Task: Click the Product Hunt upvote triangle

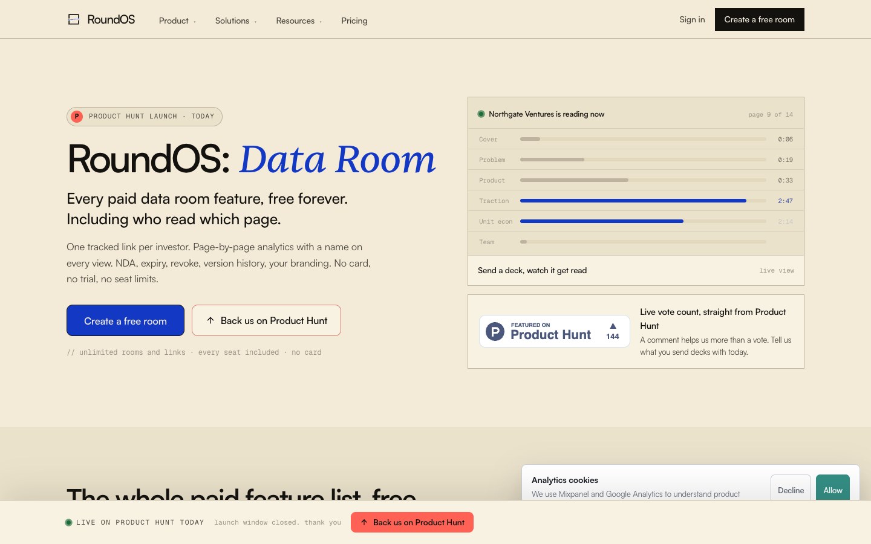Action: [613, 326]
